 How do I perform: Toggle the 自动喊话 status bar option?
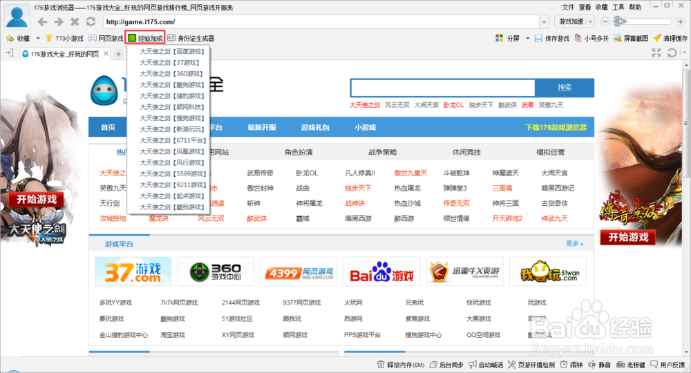[x=486, y=365]
